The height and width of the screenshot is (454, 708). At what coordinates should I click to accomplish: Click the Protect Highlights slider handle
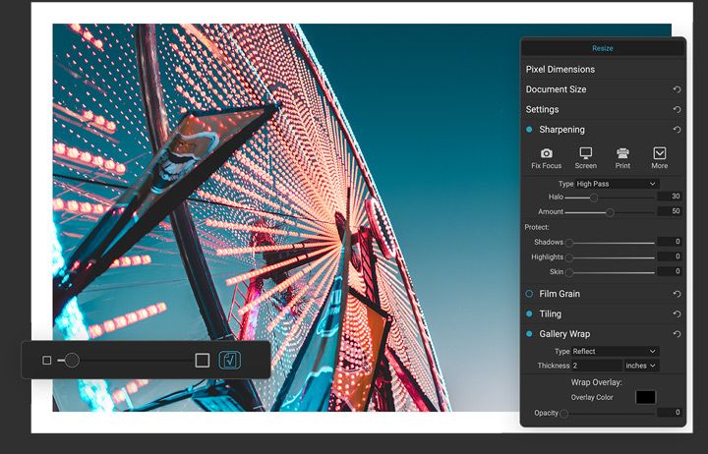pos(569,257)
